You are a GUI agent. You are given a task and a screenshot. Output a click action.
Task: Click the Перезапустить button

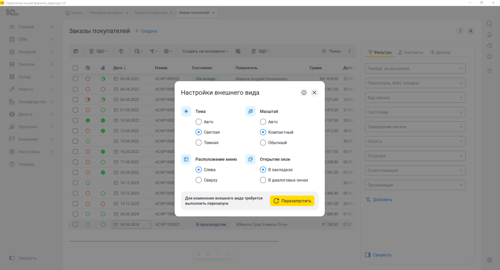pos(292,201)
